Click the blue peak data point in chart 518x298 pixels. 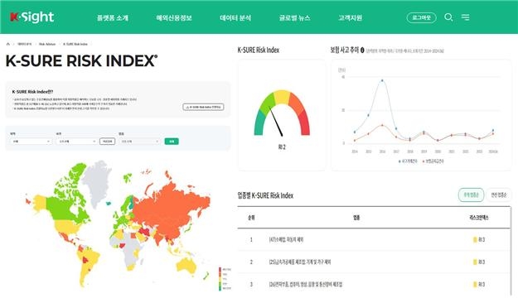tap(382, 80)
